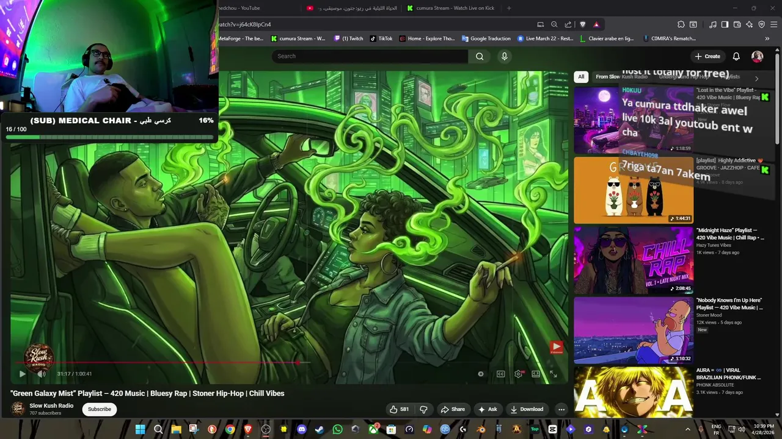Open Leo AI sparkle icon
This screenshot has width=782, height=439.
pyautogui.click(x=750, y=24)
